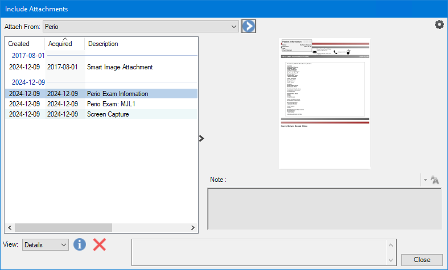
Task: Open the Note dropdown arrow
Action: coord(425,180)
